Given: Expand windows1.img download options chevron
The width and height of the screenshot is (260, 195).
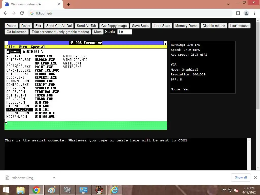Looking at the screenshot, I should 54,178.
